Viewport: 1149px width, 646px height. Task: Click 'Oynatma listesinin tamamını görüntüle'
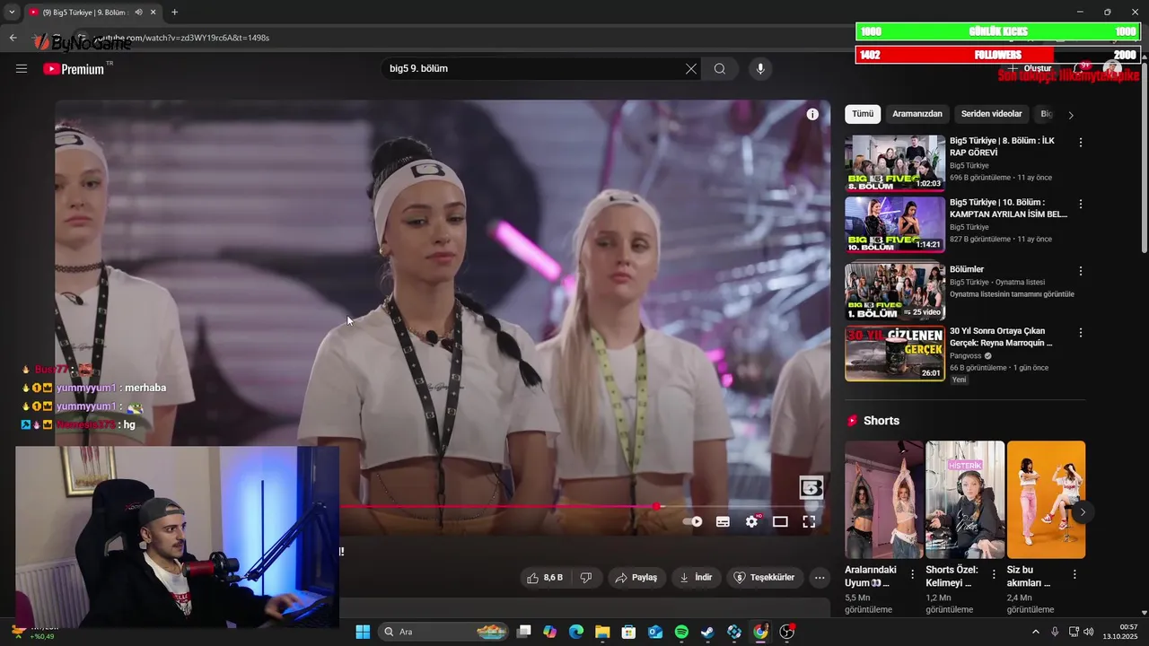pyautogui.click(x=1012, y=294)
